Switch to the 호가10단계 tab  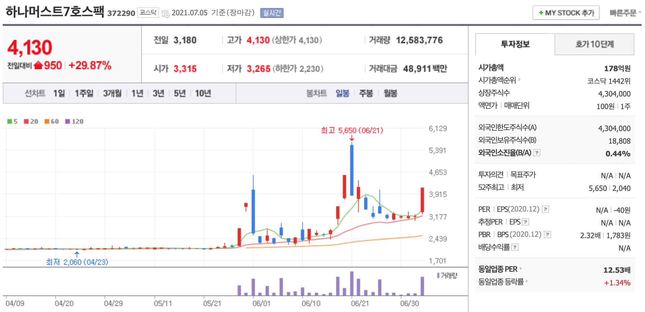[x=594, y=44]
